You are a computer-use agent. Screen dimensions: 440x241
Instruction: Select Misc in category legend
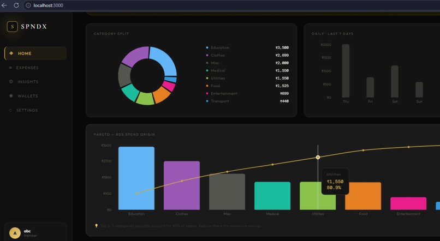pos(215,63)
